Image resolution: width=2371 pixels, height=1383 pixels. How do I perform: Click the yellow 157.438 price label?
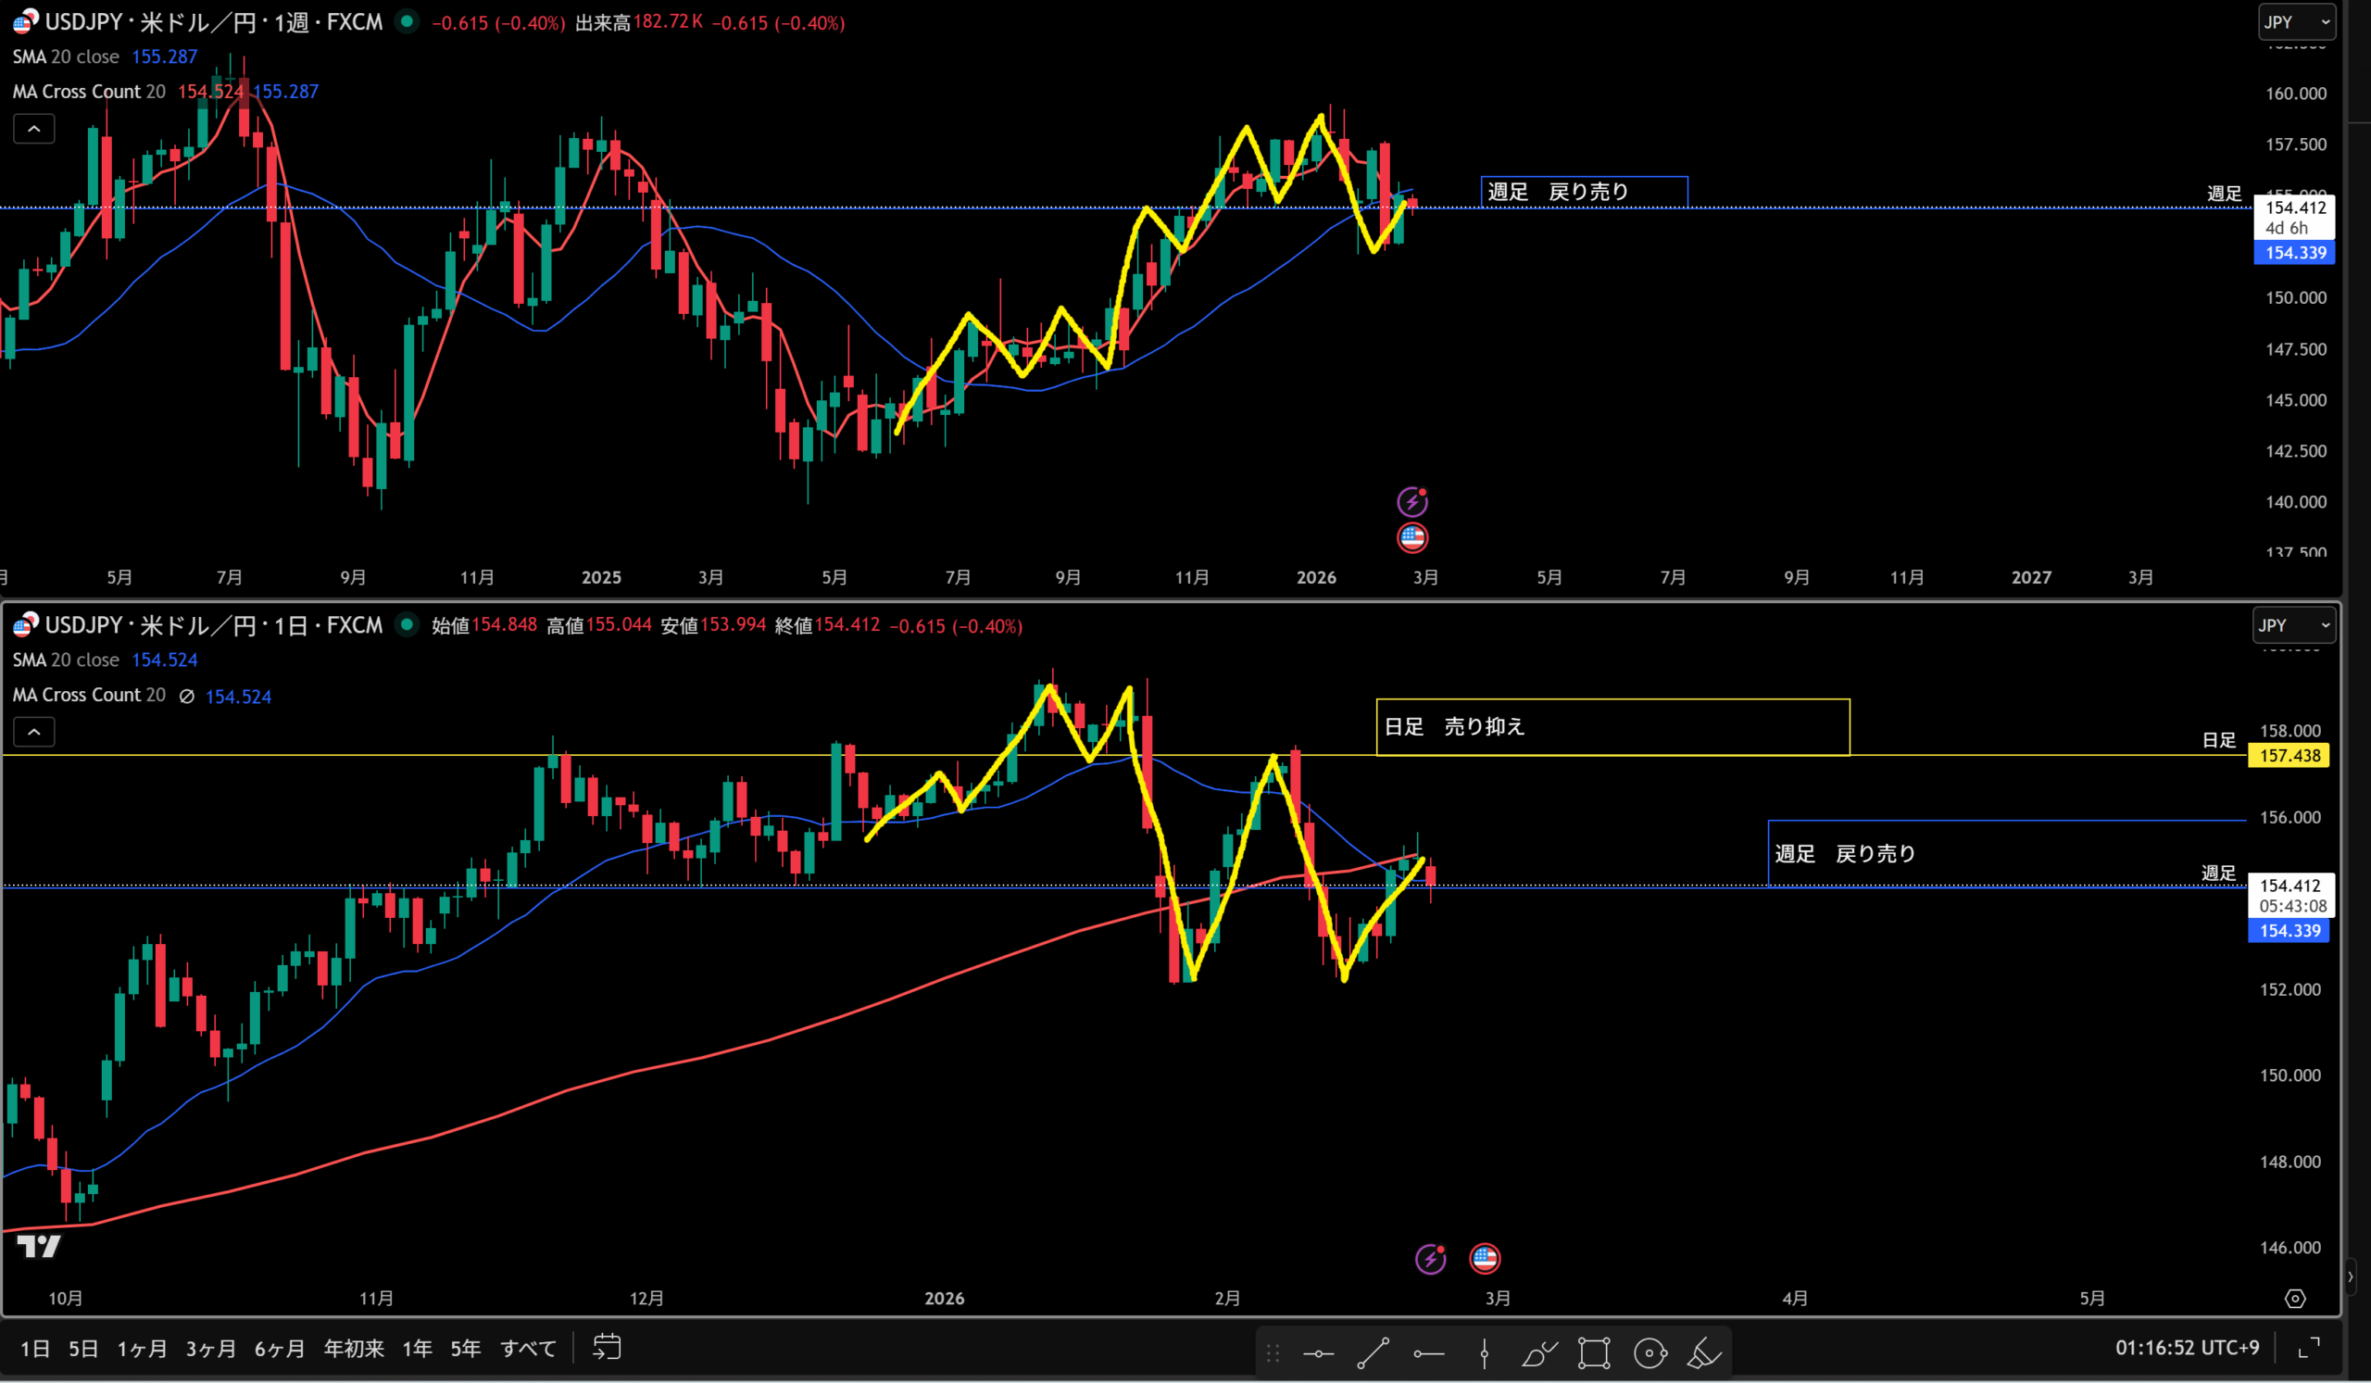pos(2289,756)
